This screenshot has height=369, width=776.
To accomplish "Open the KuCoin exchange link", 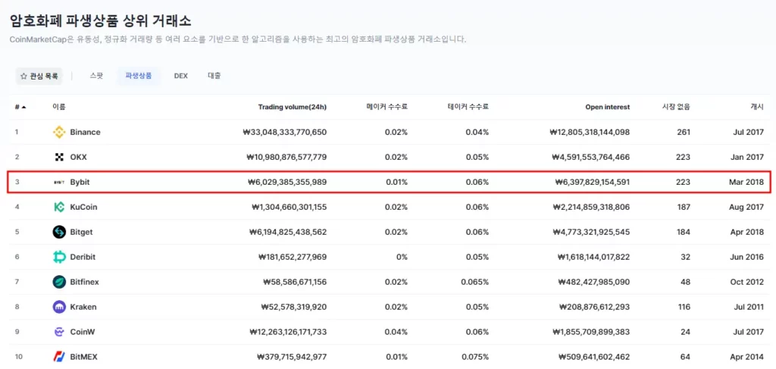I will (83, 207).
